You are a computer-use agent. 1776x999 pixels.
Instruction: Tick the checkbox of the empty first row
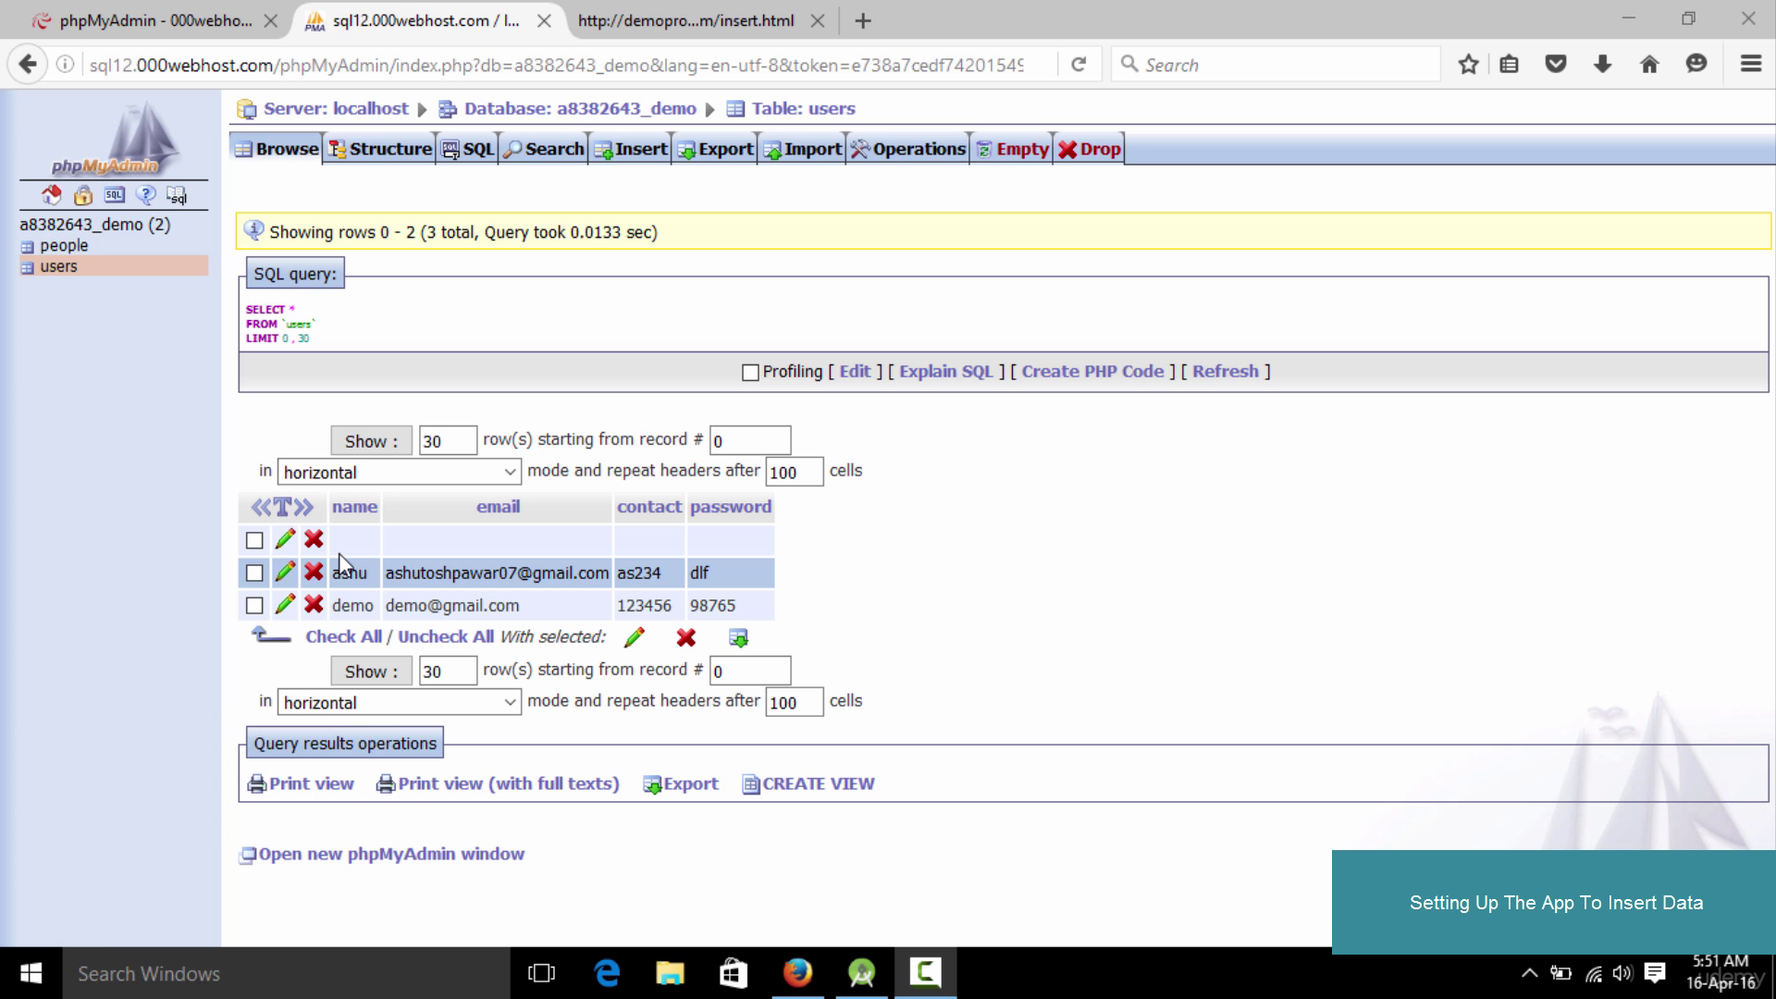point(254,540)
